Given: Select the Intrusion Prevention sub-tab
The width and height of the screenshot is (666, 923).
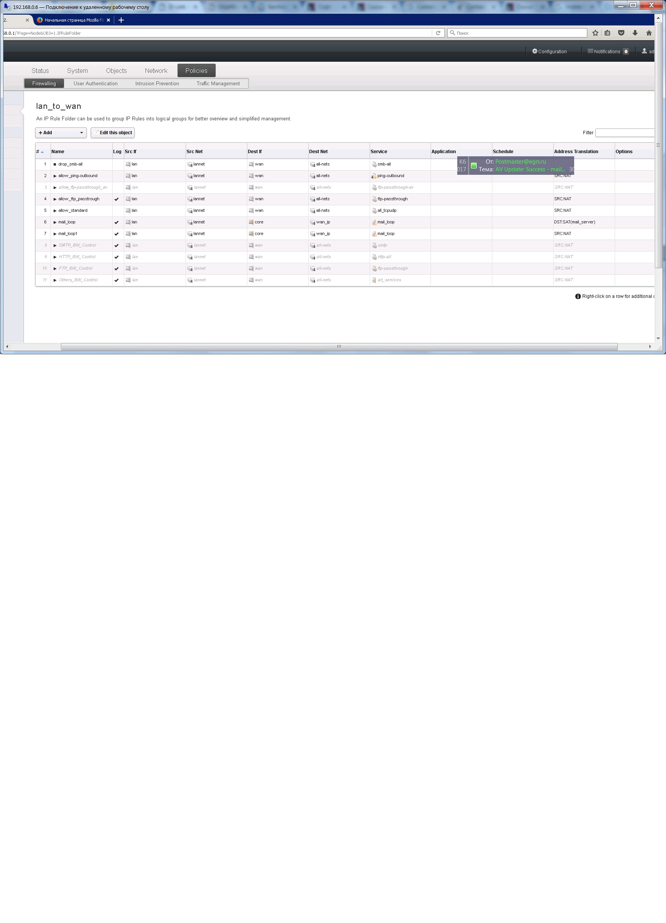Looking at the screenshot, I should 157,84.
